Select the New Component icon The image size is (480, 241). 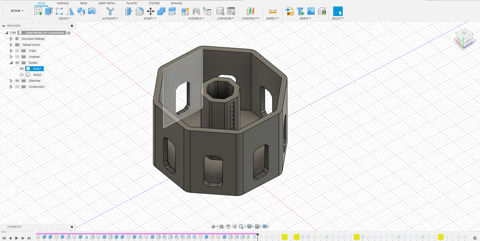pyautogui.click(x=185, y=11)
